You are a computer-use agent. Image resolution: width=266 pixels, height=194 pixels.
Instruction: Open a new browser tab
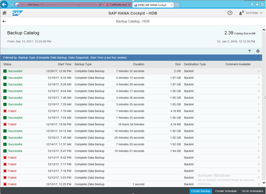(177, 5)
